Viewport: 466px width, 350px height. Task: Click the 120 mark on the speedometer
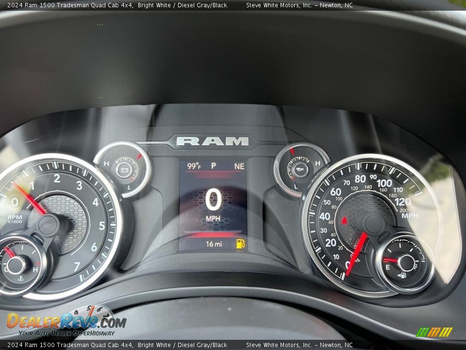point(403,202)
